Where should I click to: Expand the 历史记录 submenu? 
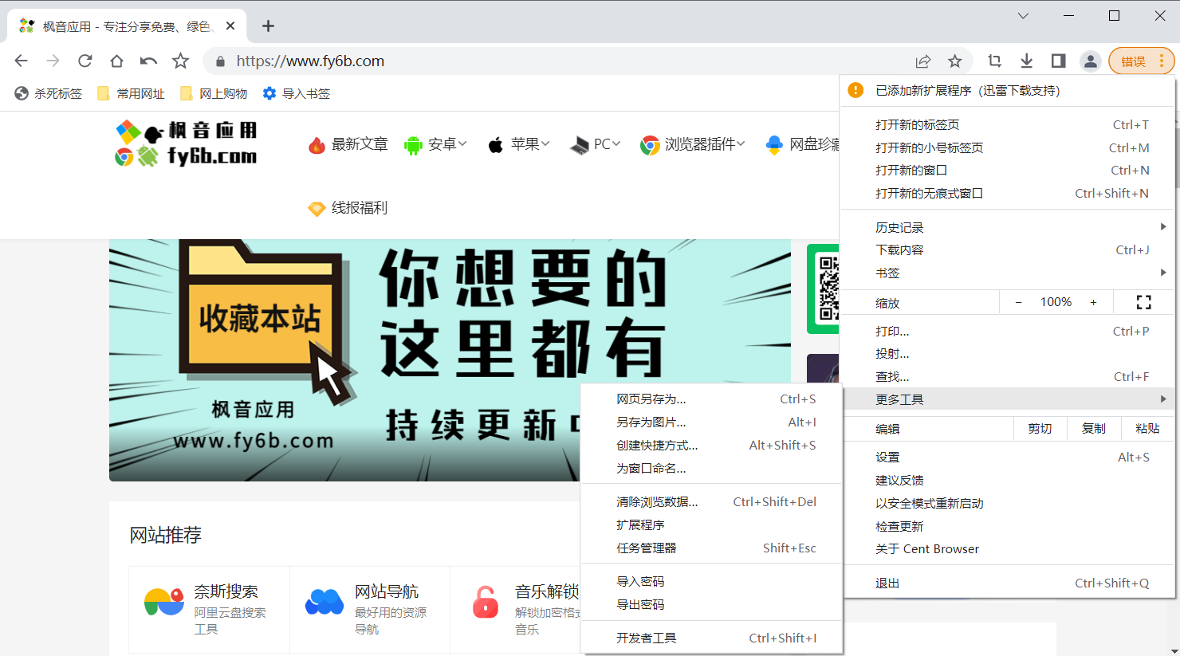(x=1008, y=227)
